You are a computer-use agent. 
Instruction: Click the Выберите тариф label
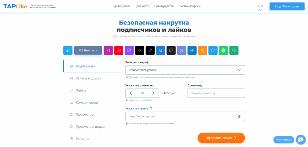click(137, 62)
